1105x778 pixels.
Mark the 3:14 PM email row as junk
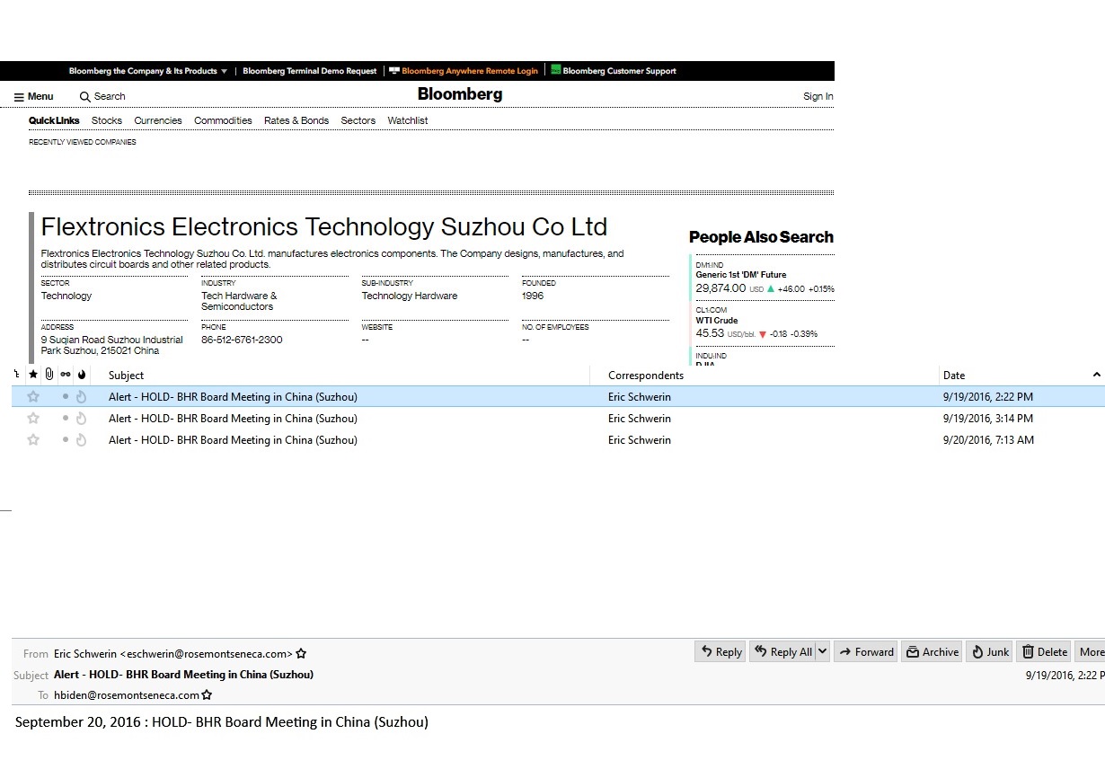coord(81,419)
